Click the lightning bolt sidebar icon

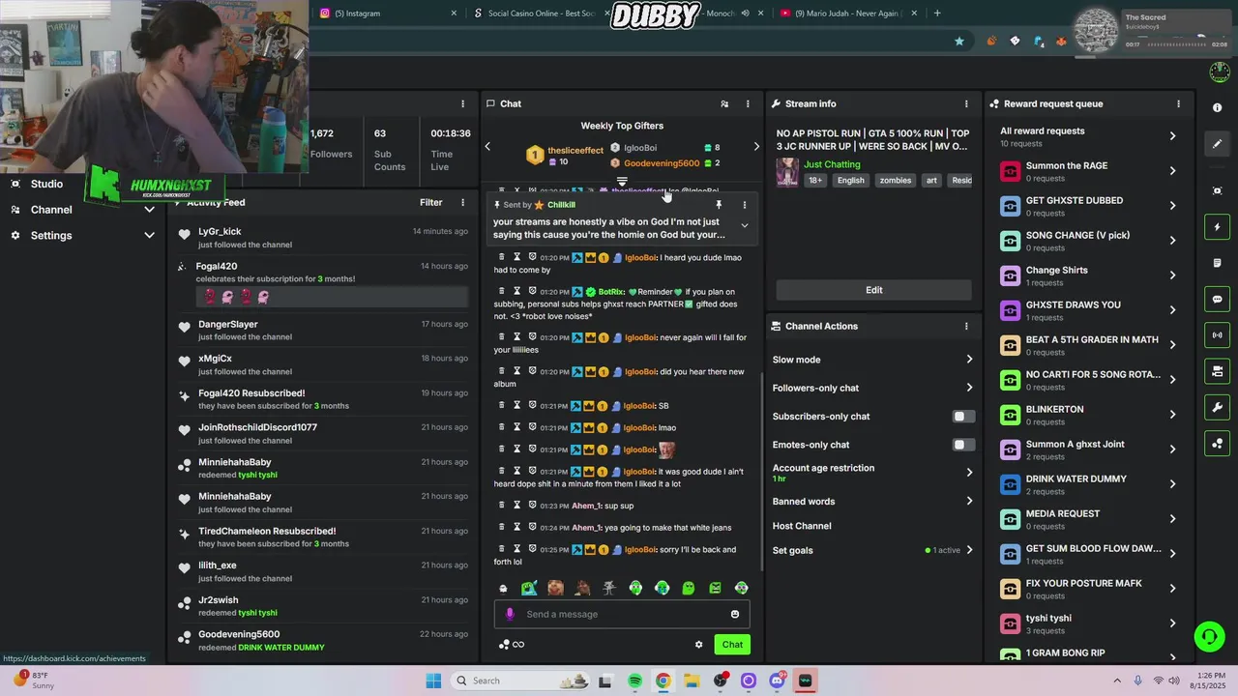[1218, 227]
